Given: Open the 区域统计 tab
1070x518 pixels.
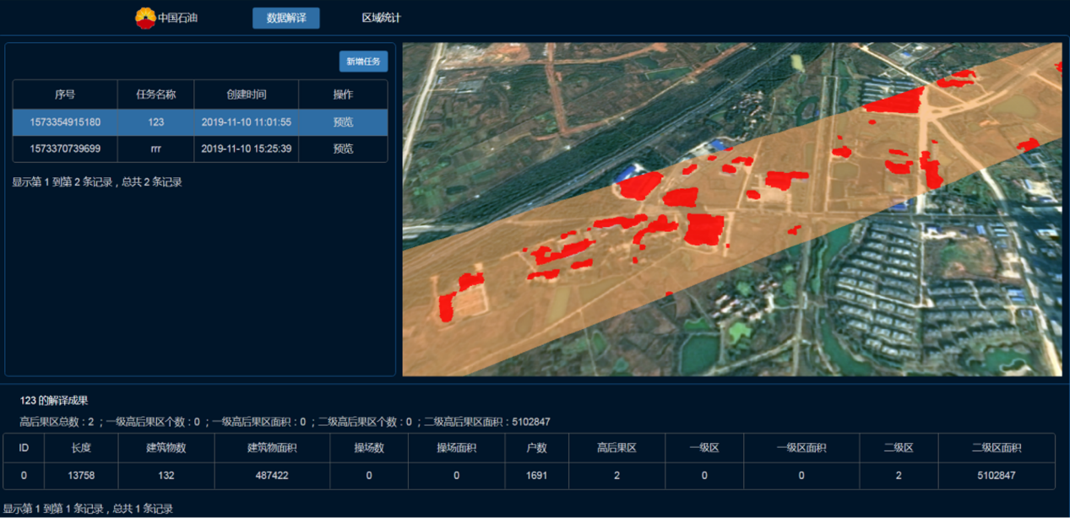Looking at the screenshot, I should [381, 18].
